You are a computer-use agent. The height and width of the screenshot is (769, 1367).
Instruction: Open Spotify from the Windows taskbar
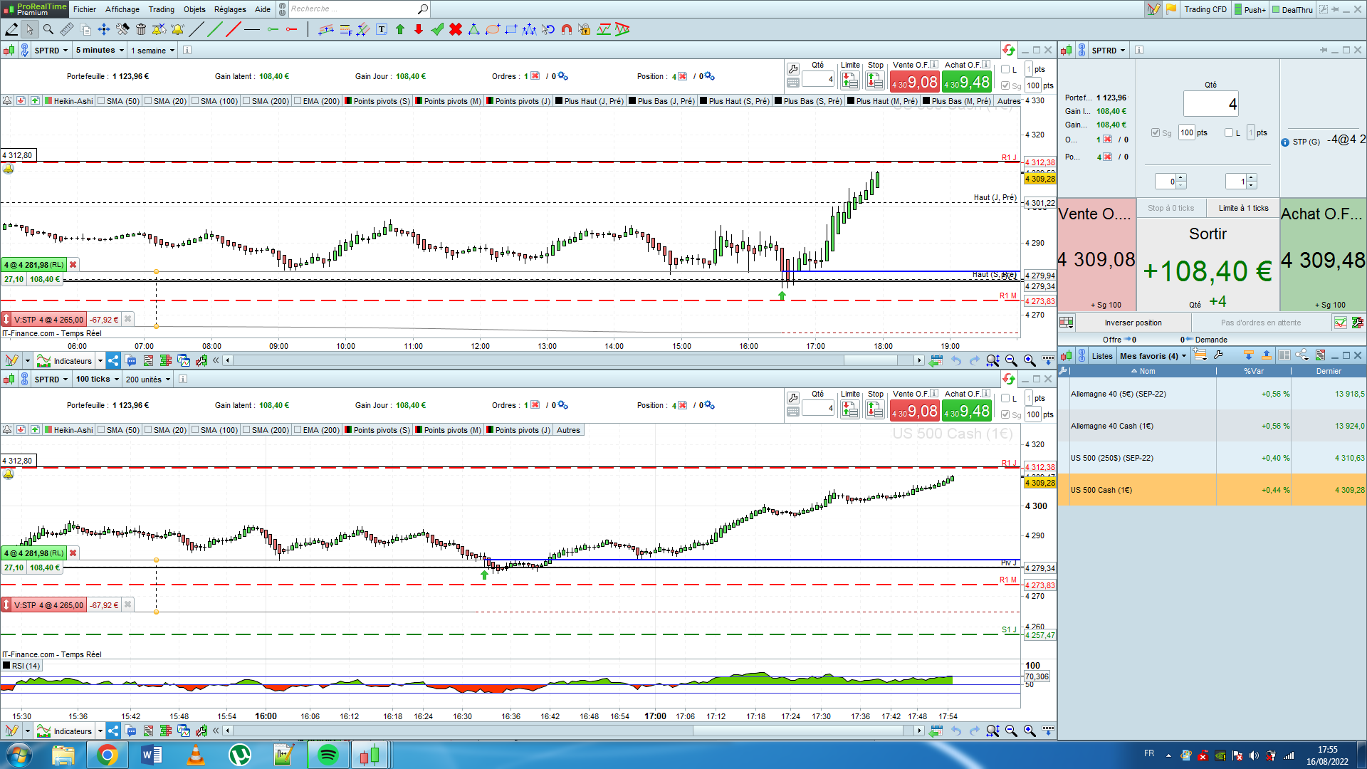[328, 755]
